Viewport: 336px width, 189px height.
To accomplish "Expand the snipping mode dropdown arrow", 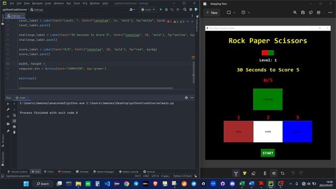I will coord(234,13).
